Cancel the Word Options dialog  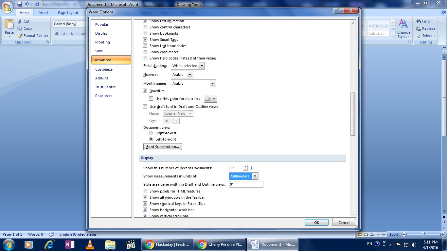(x=344, y=223)
